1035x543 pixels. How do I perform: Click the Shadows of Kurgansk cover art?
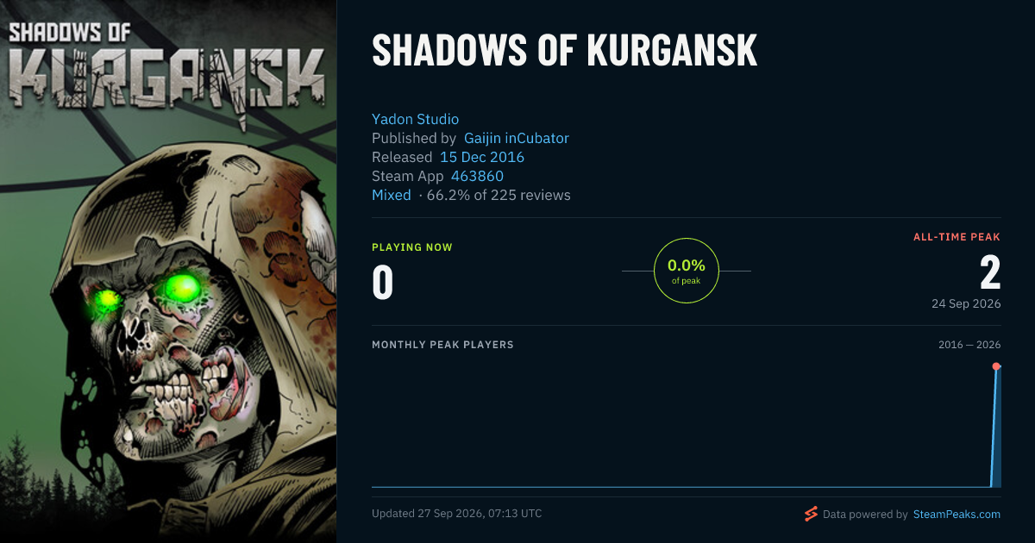pos(168,271)
